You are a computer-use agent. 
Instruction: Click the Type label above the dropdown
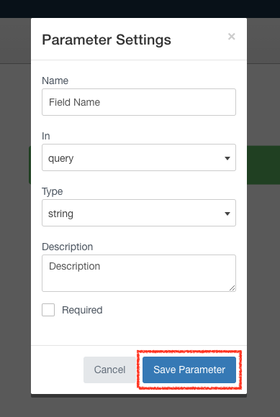pos(52,191)
